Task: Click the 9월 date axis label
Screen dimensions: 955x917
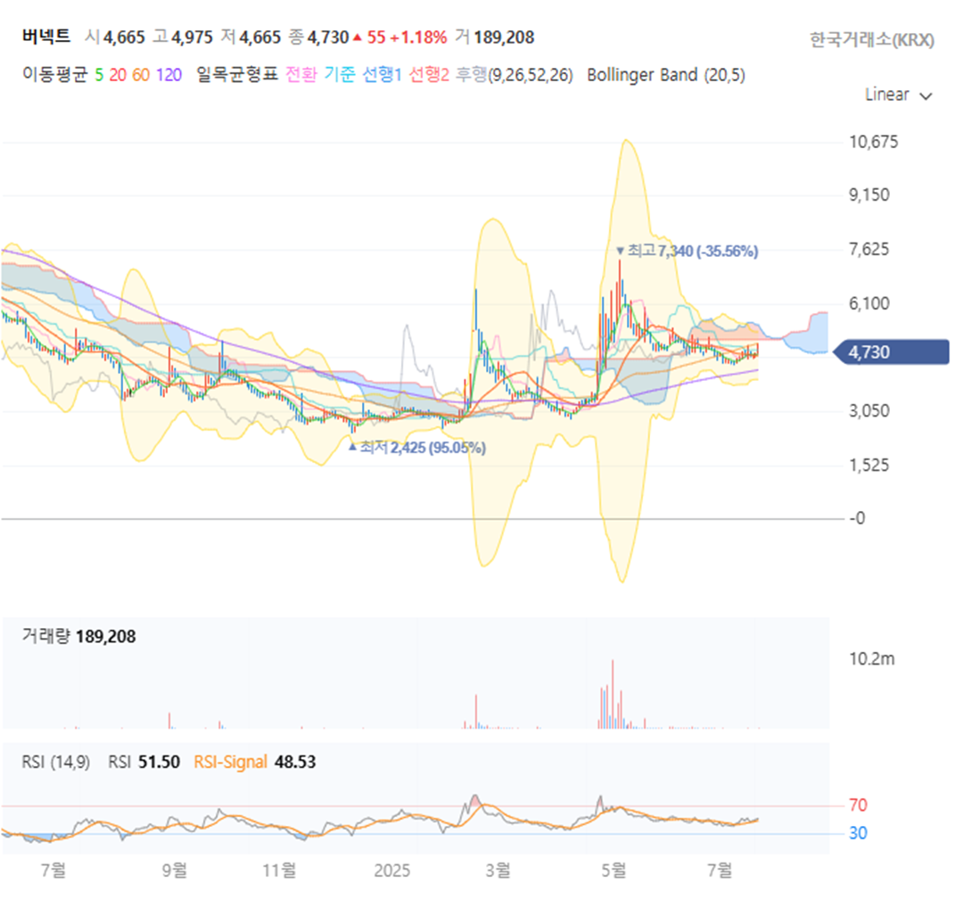Action: pos(175,870)
